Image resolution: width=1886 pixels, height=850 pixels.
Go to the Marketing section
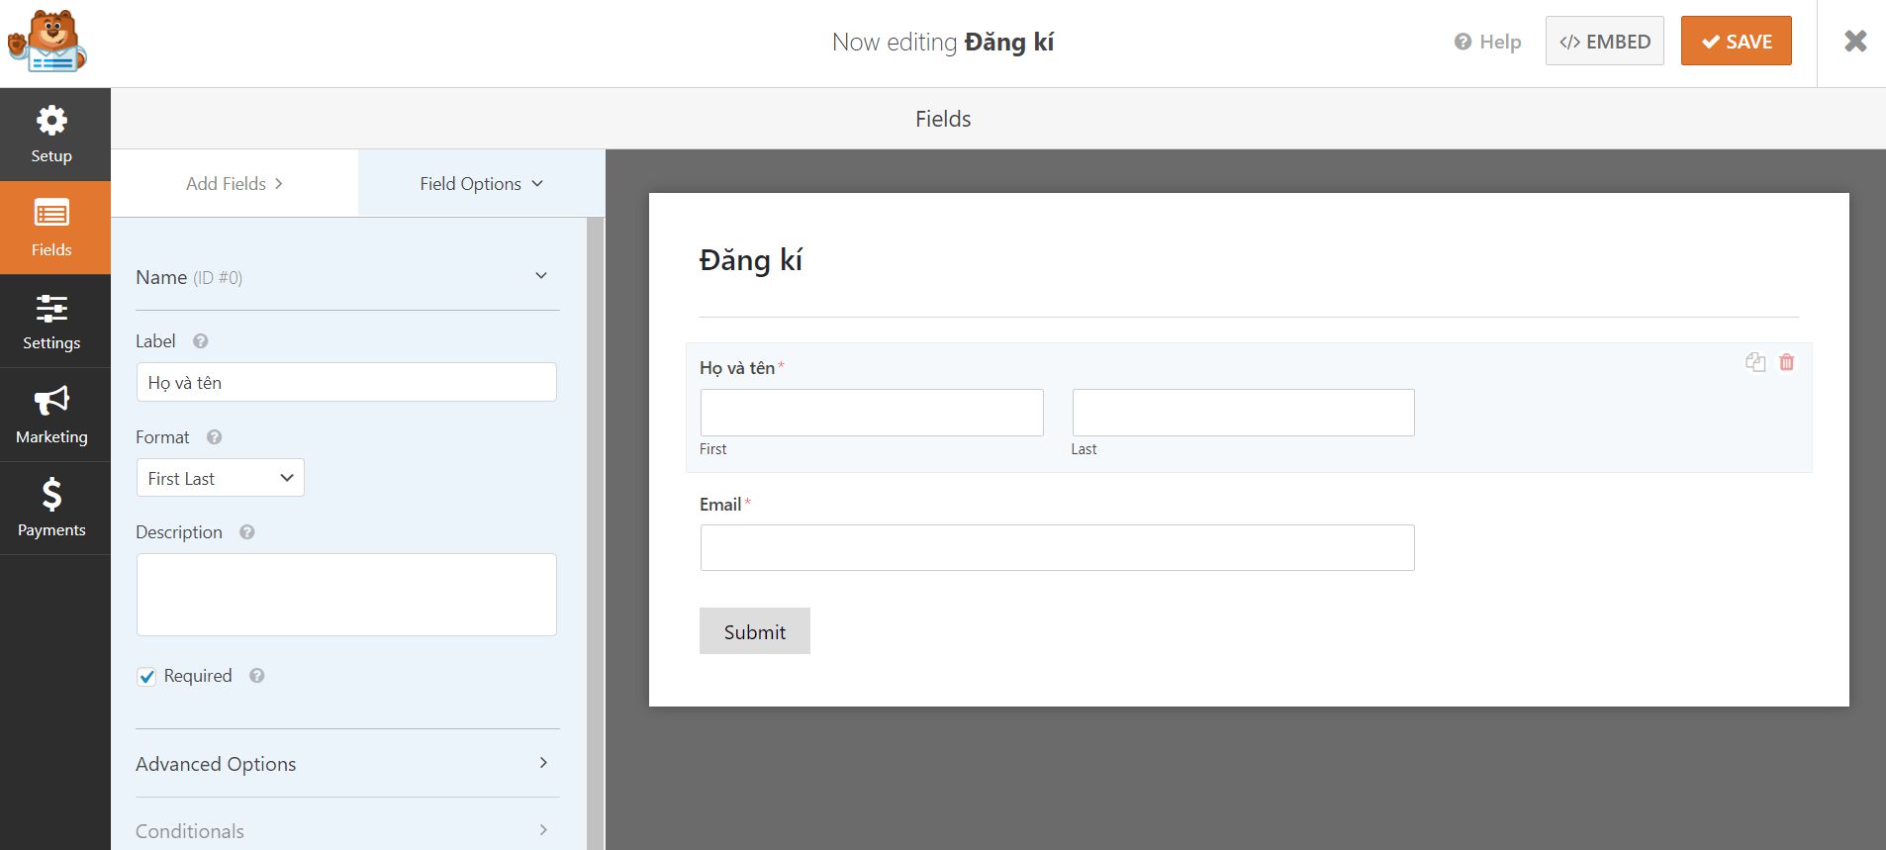click(x=51, y=415)
